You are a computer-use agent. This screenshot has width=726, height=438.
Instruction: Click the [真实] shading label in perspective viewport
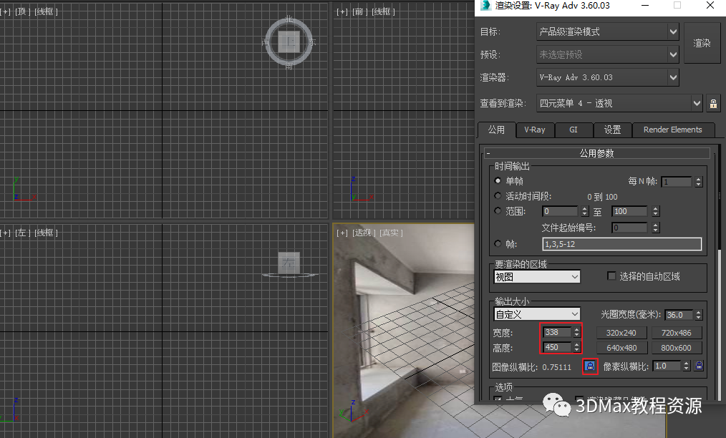coord(391,233)
